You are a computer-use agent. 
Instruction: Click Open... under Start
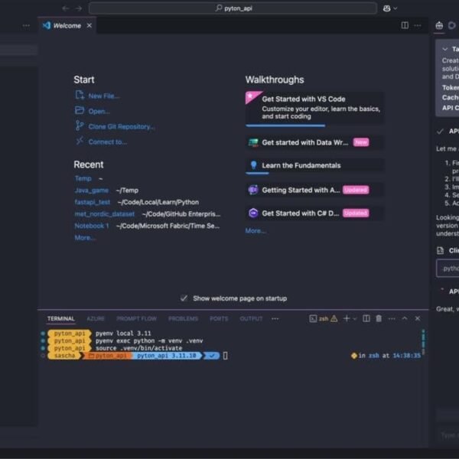click(99, 111)
